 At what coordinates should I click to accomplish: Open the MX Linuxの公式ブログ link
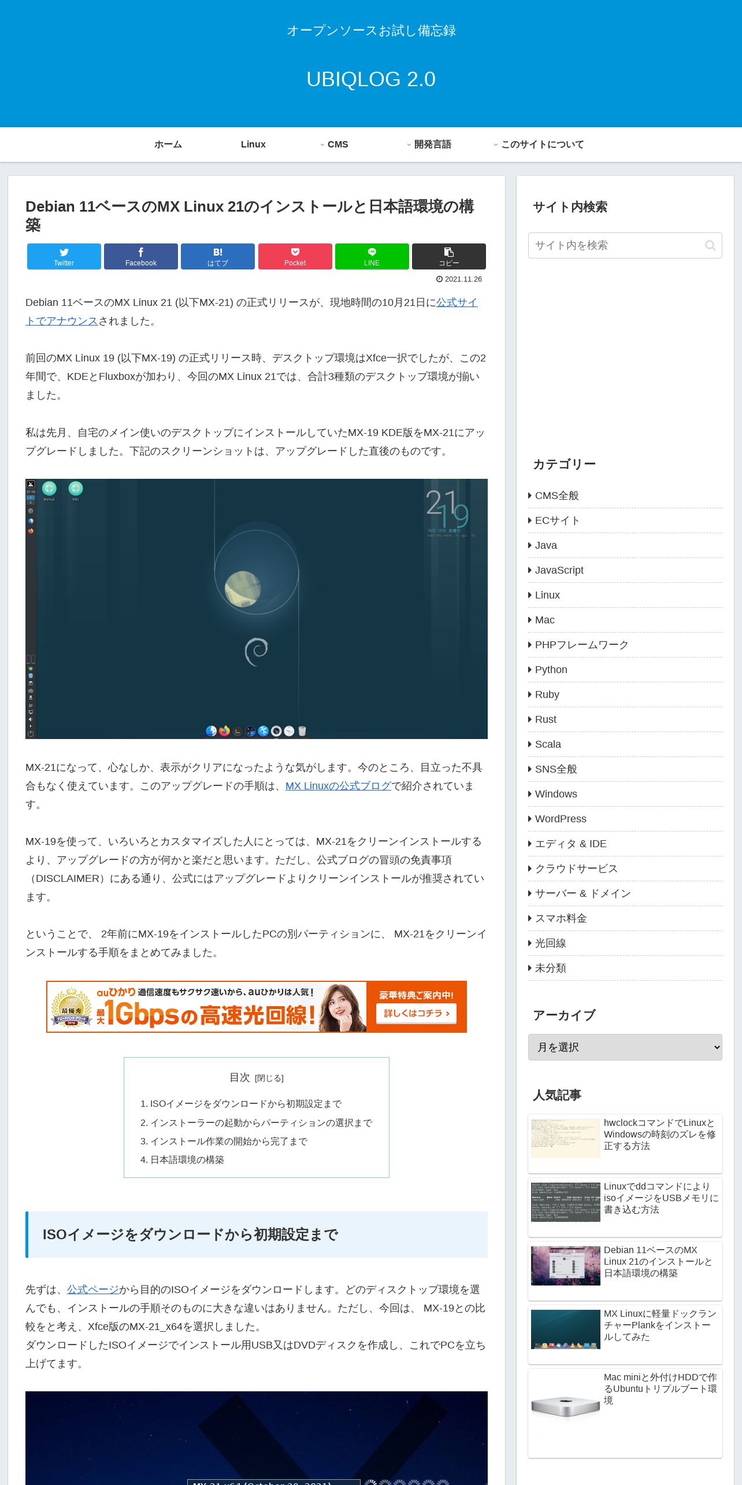339,786
